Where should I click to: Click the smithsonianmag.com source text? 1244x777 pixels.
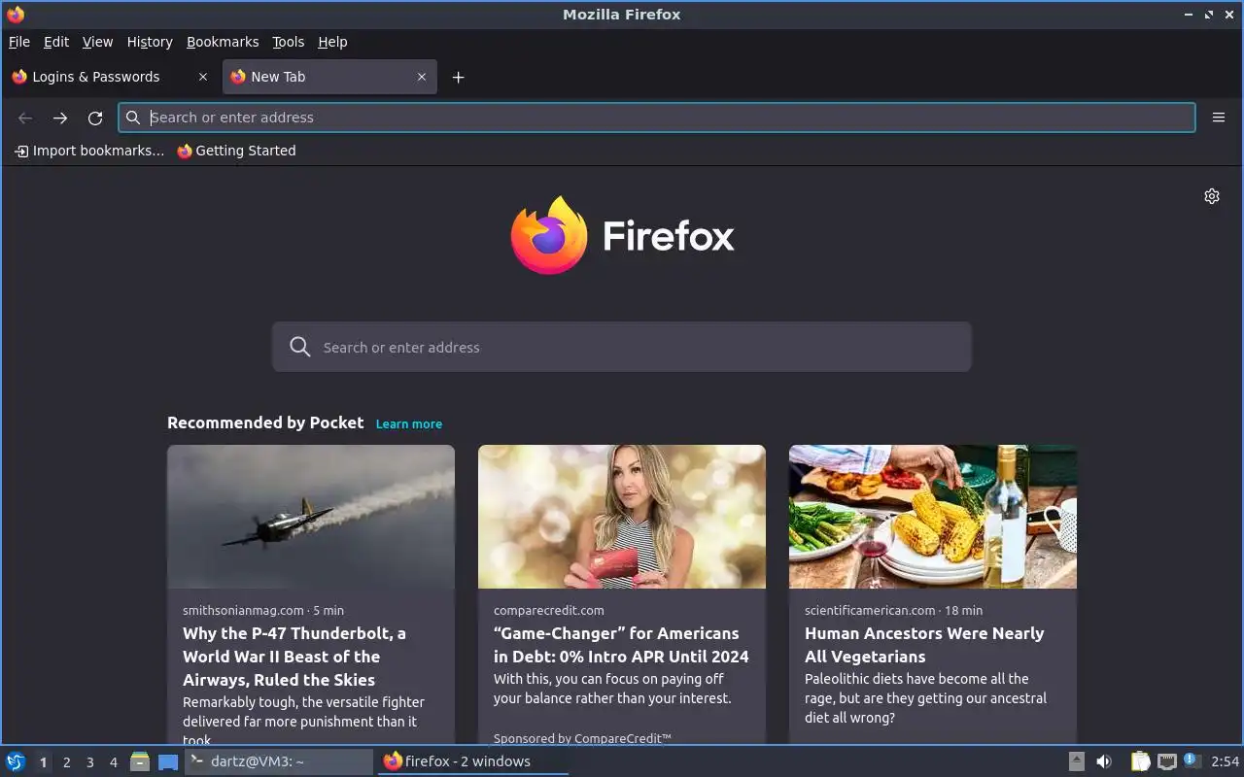coord(243,611)
